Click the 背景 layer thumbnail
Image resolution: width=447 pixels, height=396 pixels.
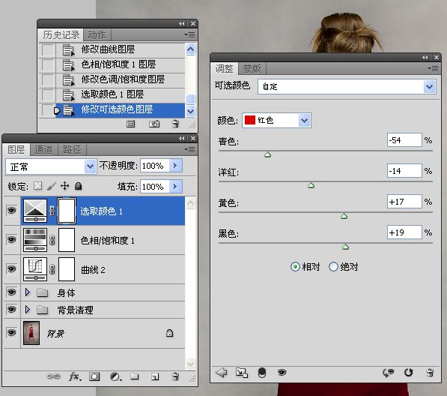coord(31,333)
